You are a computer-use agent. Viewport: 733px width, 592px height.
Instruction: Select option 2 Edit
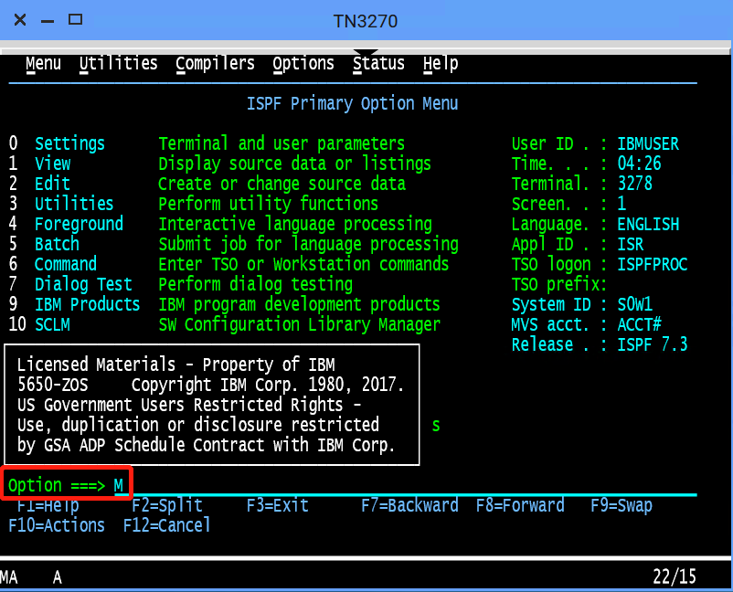click(x=52, y=184)
